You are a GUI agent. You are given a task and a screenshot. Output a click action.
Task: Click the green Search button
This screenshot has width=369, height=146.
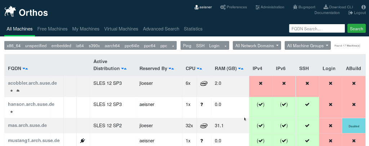[x=356, y=28]
